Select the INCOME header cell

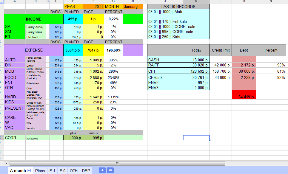(x=34, y=19)
